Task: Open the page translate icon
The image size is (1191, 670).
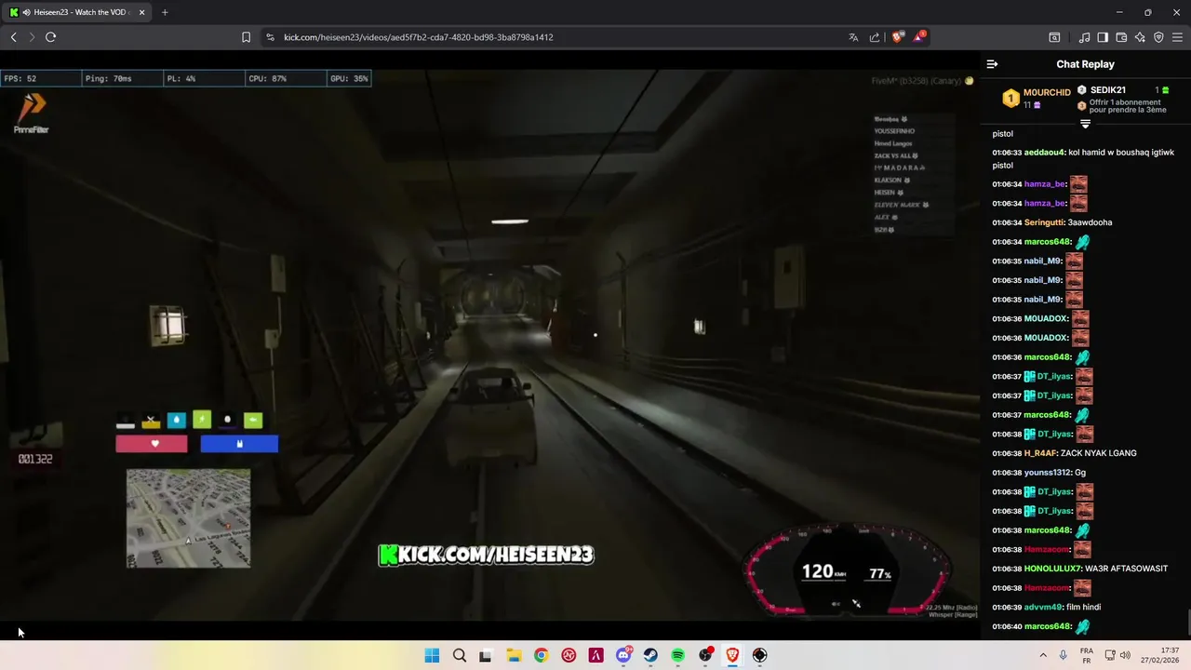Action: click(853, 37)
